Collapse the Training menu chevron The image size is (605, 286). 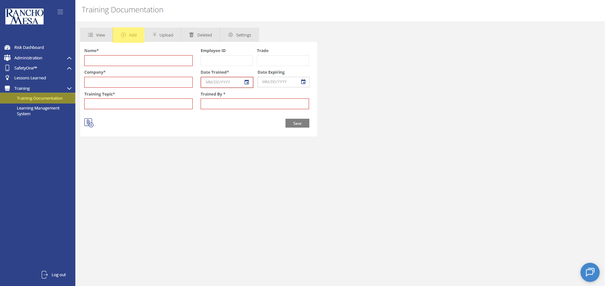69,89
